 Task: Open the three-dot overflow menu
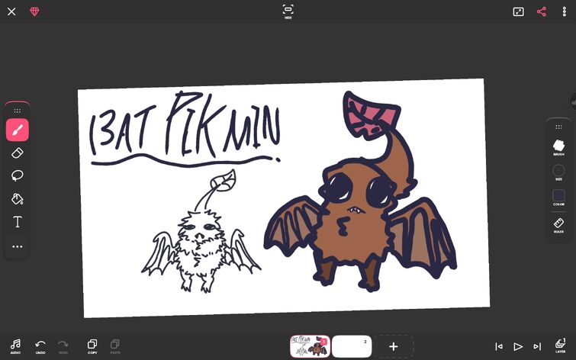[x=565, y=11]
